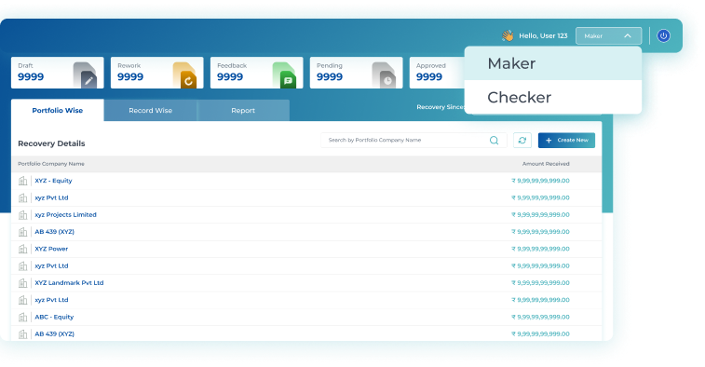Select the Portfolio Wise tab
705x367 pixels.
[58, 110]
